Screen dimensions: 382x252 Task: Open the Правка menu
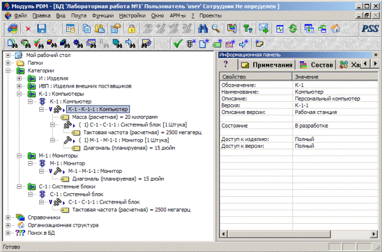(42, 15)
